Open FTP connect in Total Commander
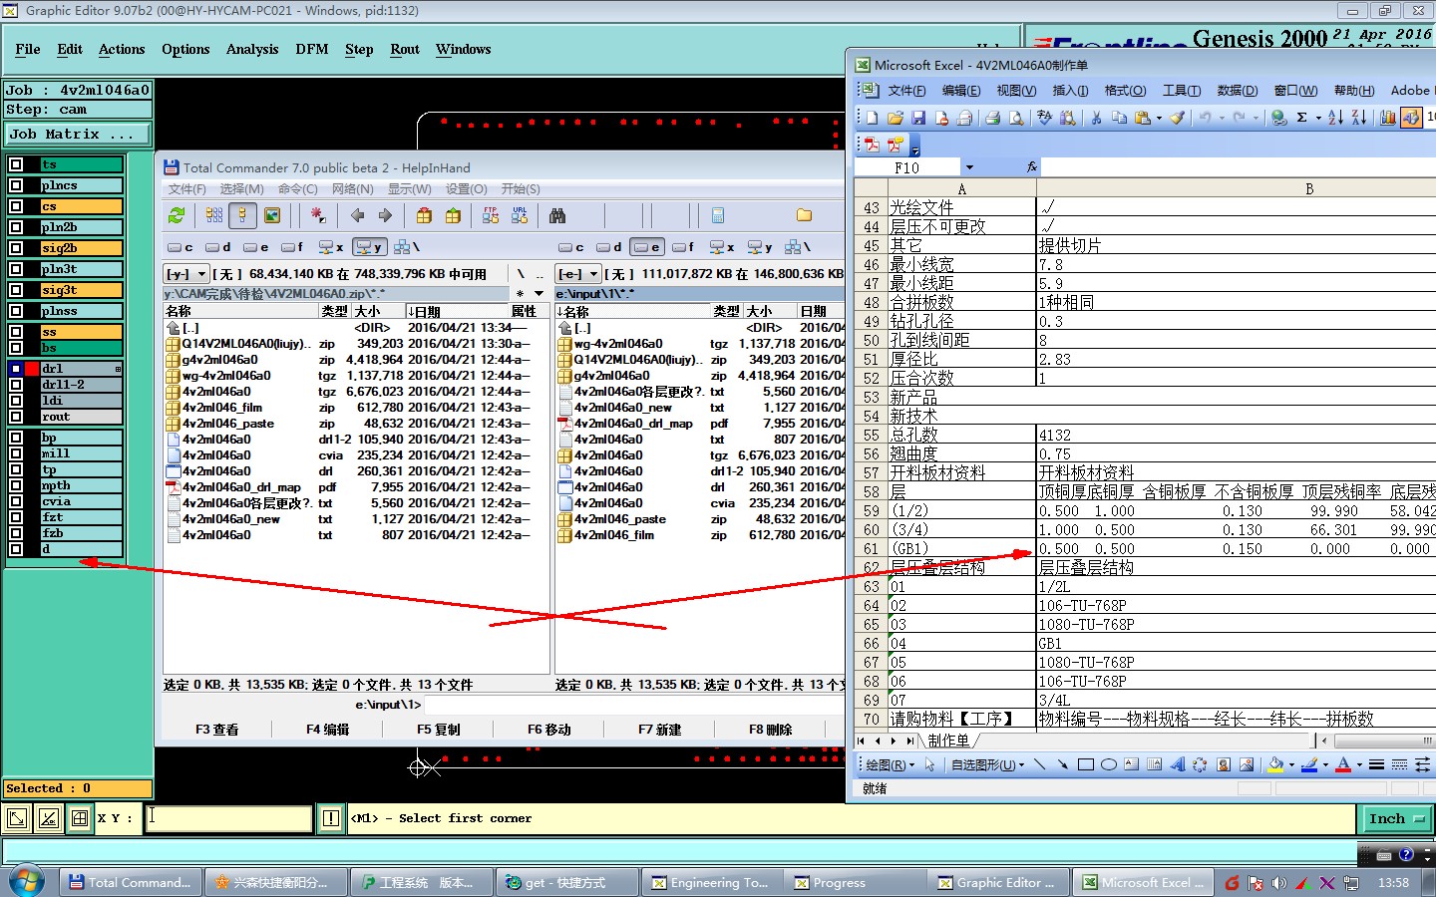 click(491, 215)
